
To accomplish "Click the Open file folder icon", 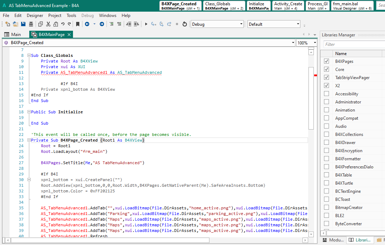I will [x=16, y=24].
